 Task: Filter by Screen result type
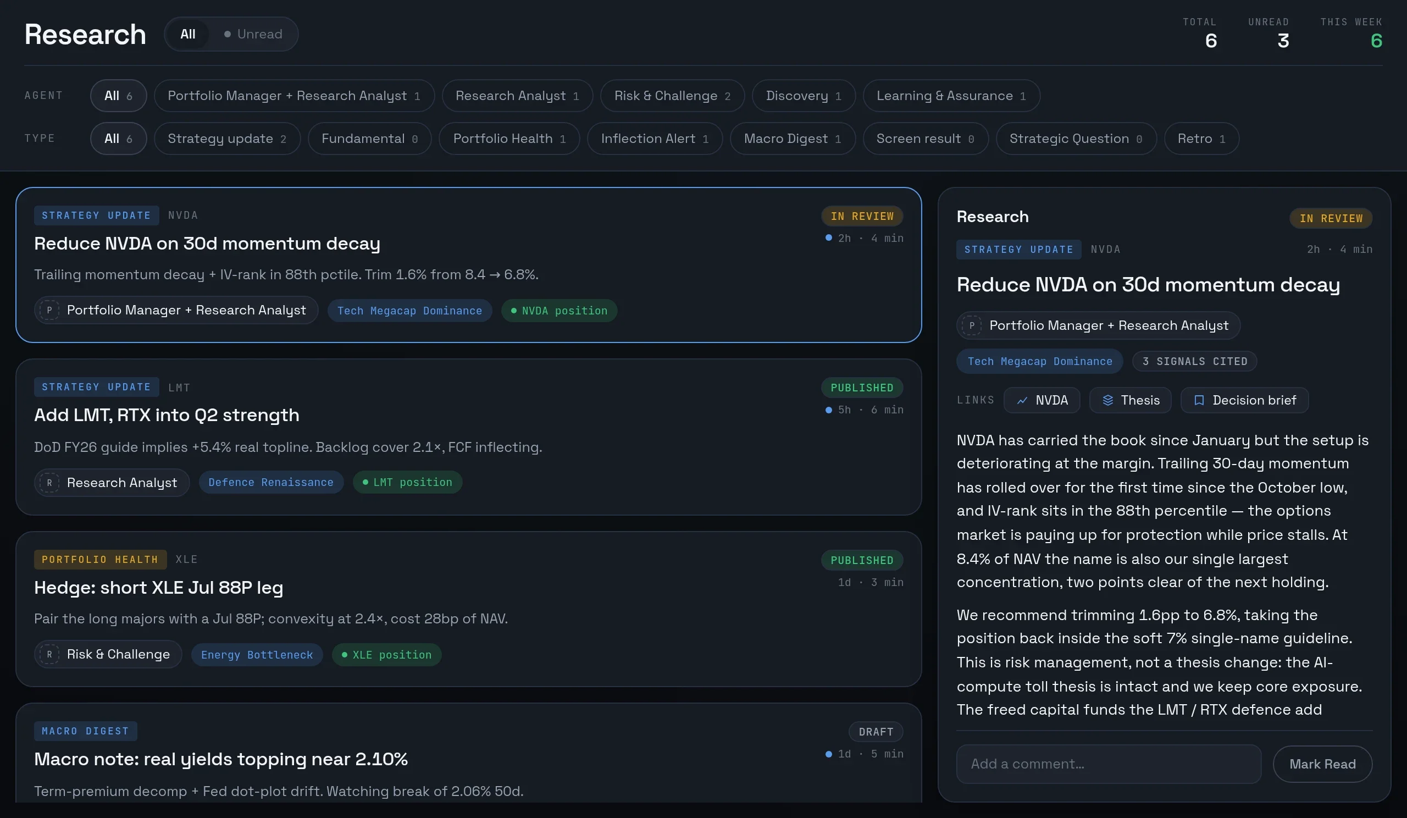click(x=925, y=139)
